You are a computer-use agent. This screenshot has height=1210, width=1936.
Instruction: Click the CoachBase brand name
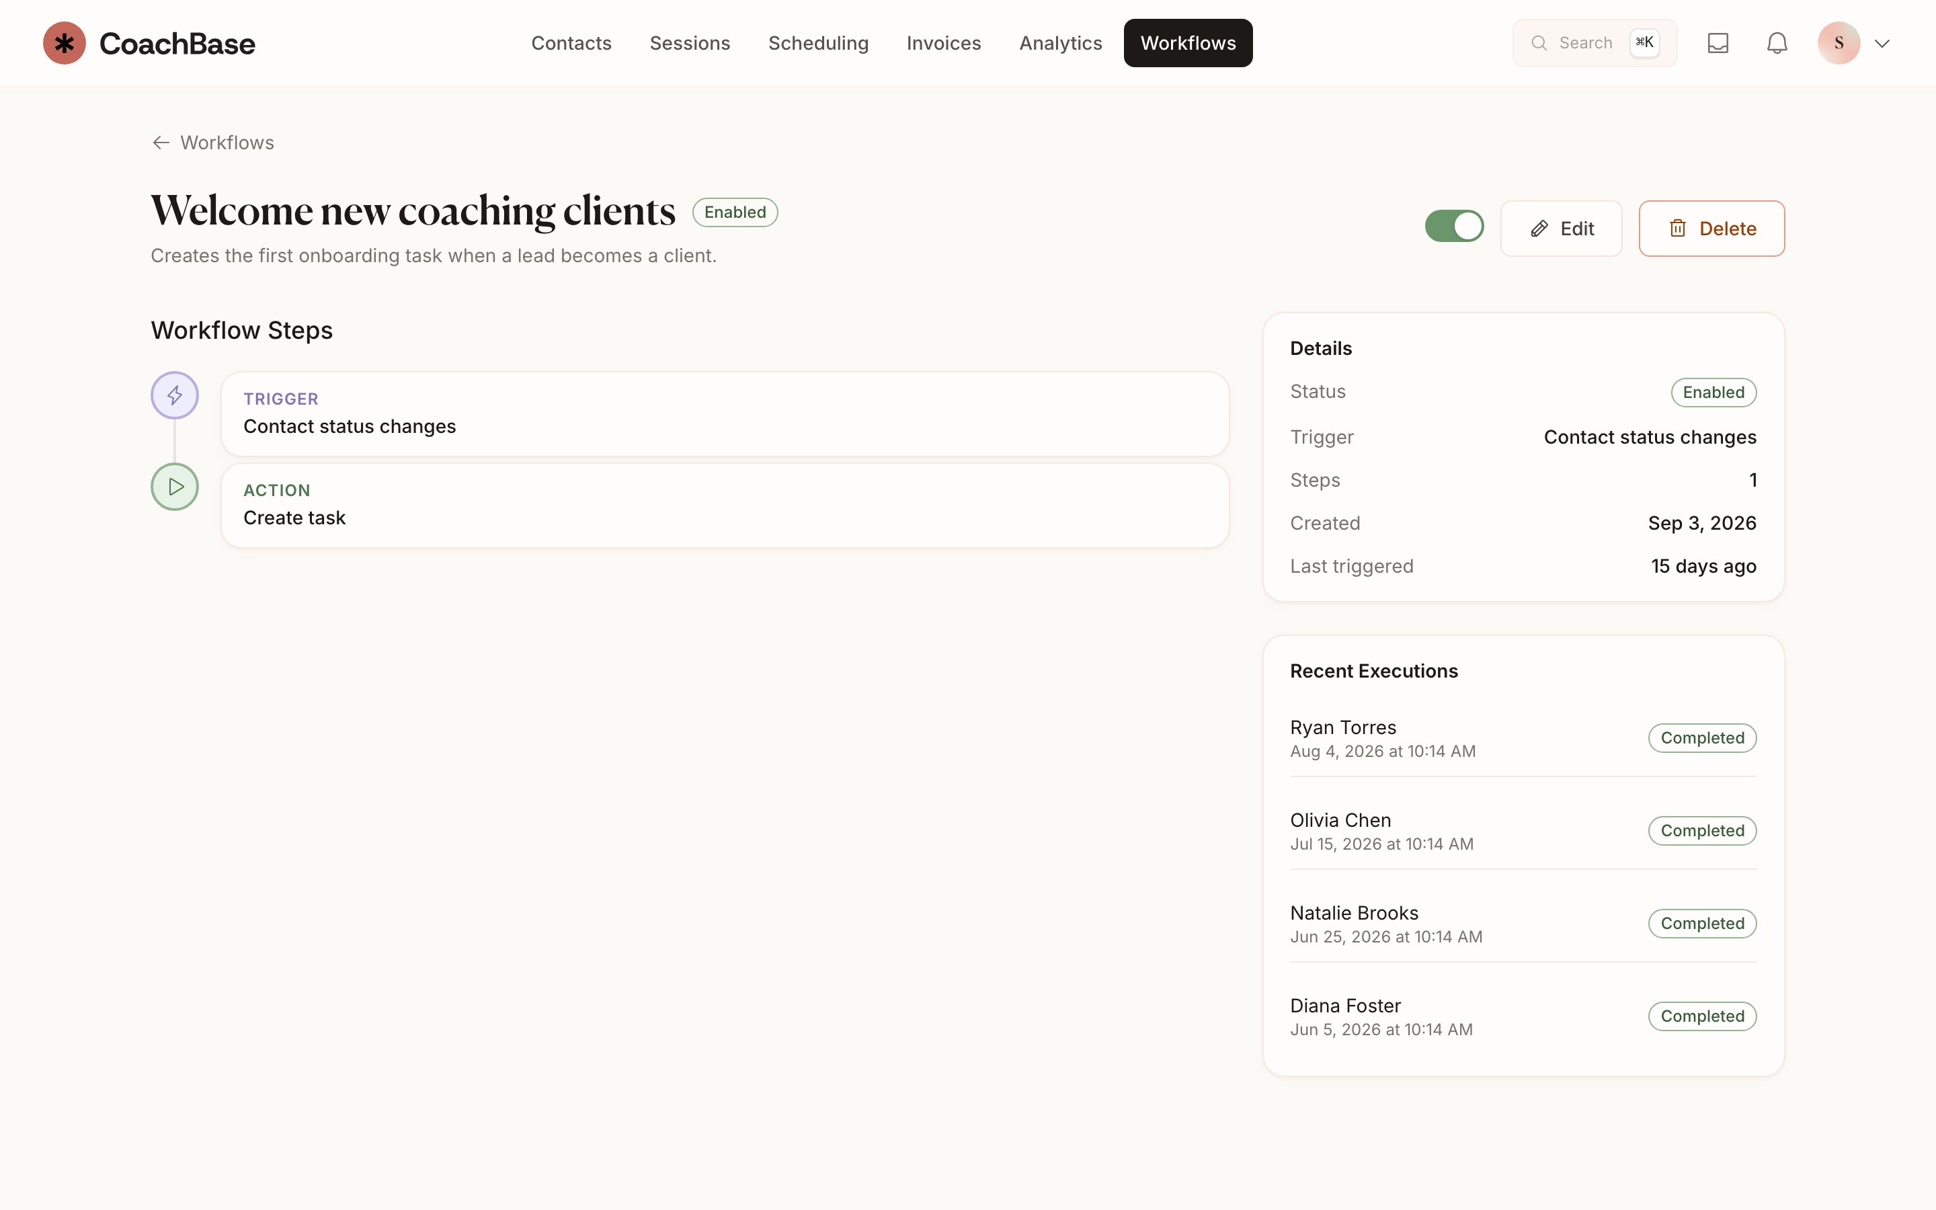click(x=177, y=43)
